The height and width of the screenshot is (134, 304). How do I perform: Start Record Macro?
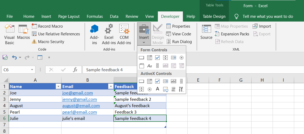pos(47,26)
